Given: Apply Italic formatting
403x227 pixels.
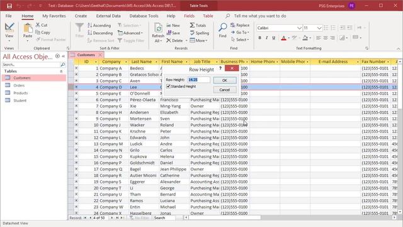Looking at the screenshot, I should click(x=267, y=38).
